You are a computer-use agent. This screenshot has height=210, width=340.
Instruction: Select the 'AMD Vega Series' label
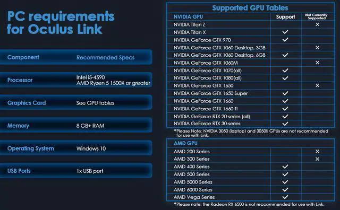194,197
